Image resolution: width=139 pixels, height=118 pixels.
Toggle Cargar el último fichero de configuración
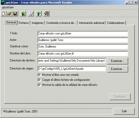click(x=39, y=80)
